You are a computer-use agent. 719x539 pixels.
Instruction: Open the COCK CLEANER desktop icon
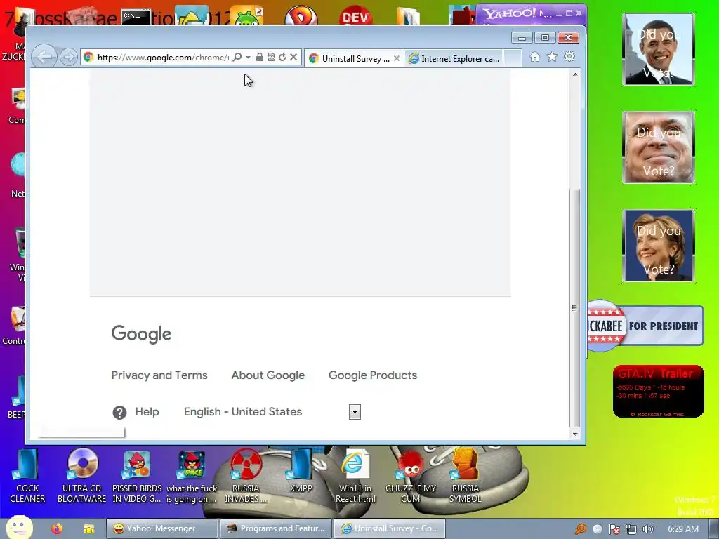(x=27, y=476)
